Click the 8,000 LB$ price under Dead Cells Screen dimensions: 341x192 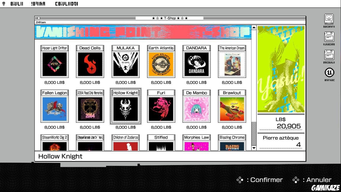point(90,82)
